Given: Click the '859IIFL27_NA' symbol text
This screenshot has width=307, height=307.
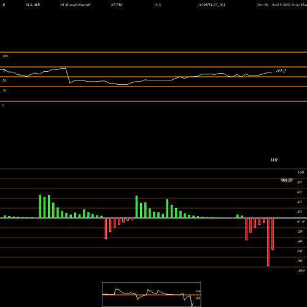Looking at the screenshot, I should click(x=212, y=5).
